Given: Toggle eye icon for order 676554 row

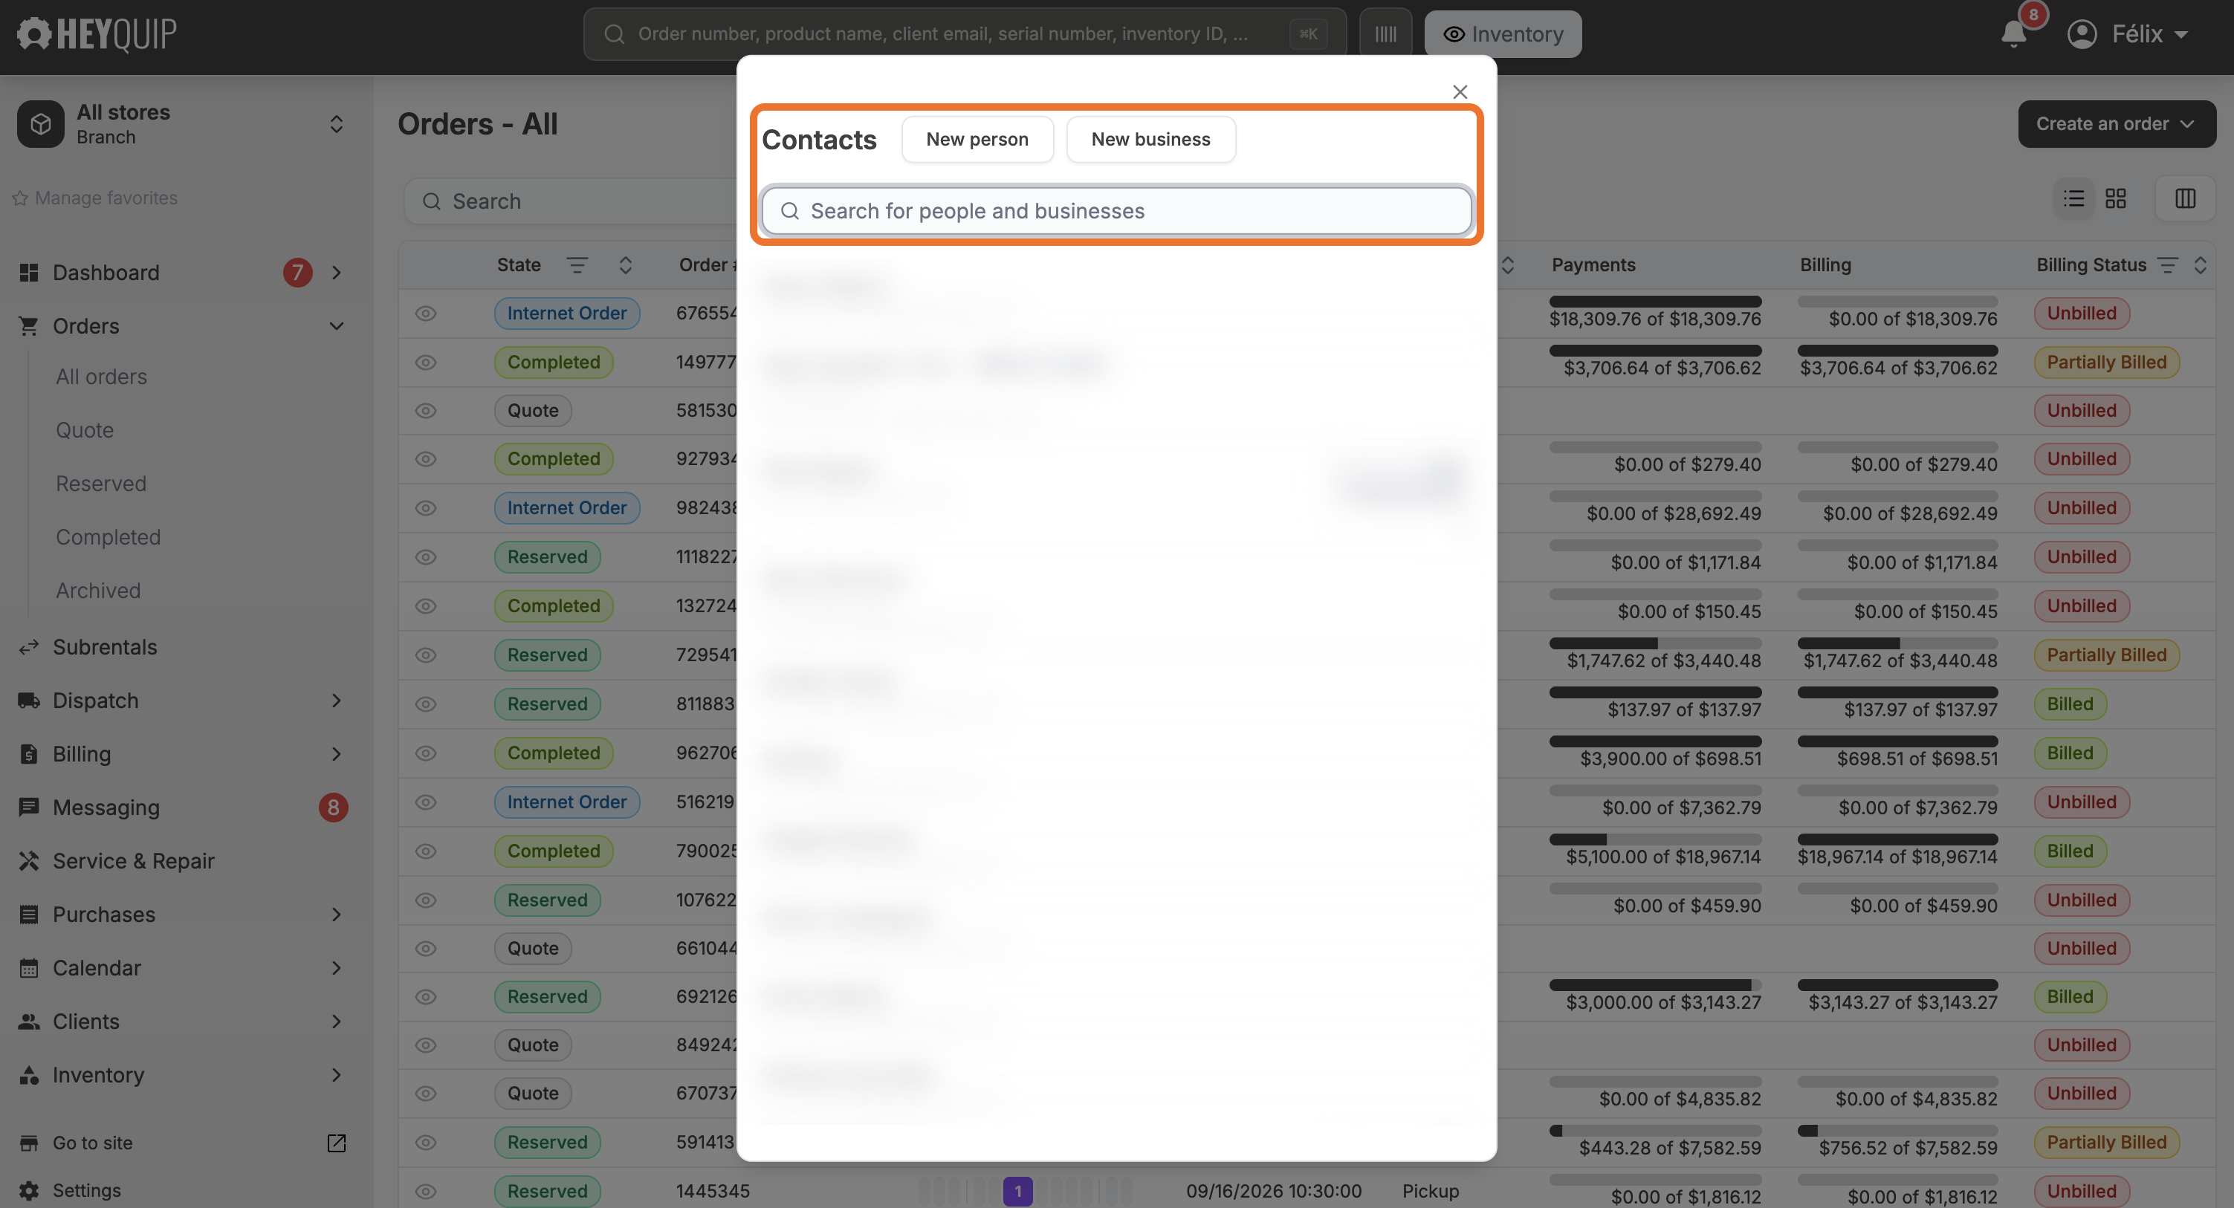Looking at the screenshot, I should tap(425, 314).
